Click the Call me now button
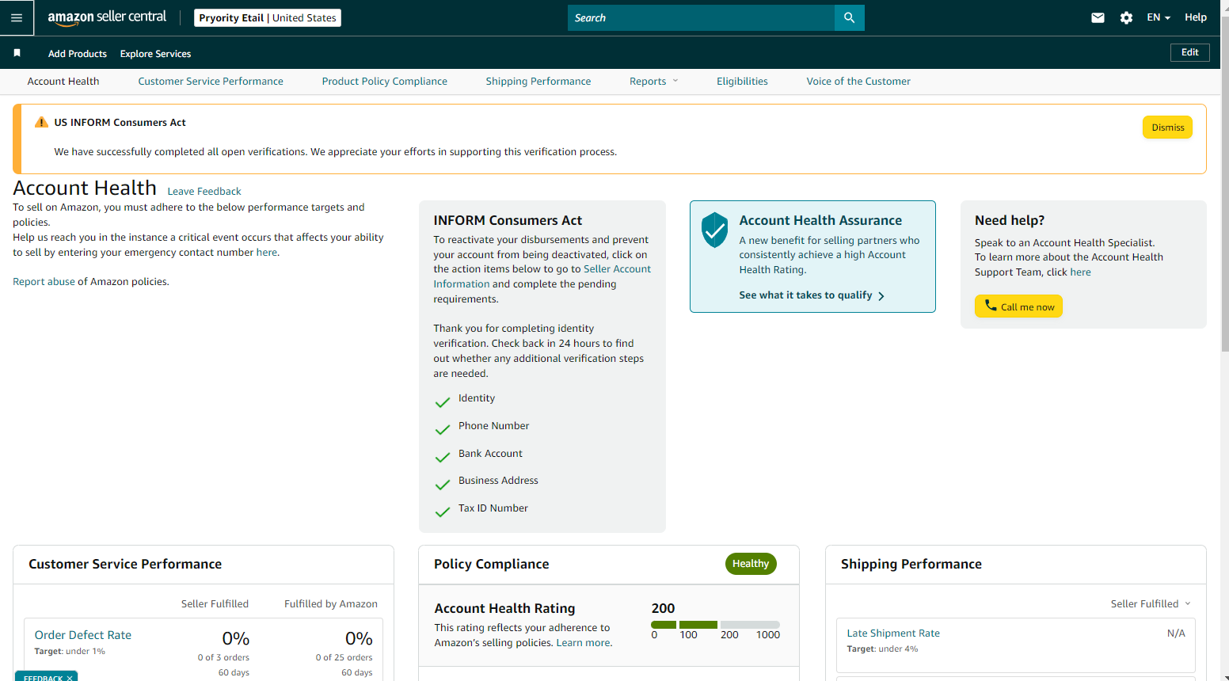 [1018, 306]
